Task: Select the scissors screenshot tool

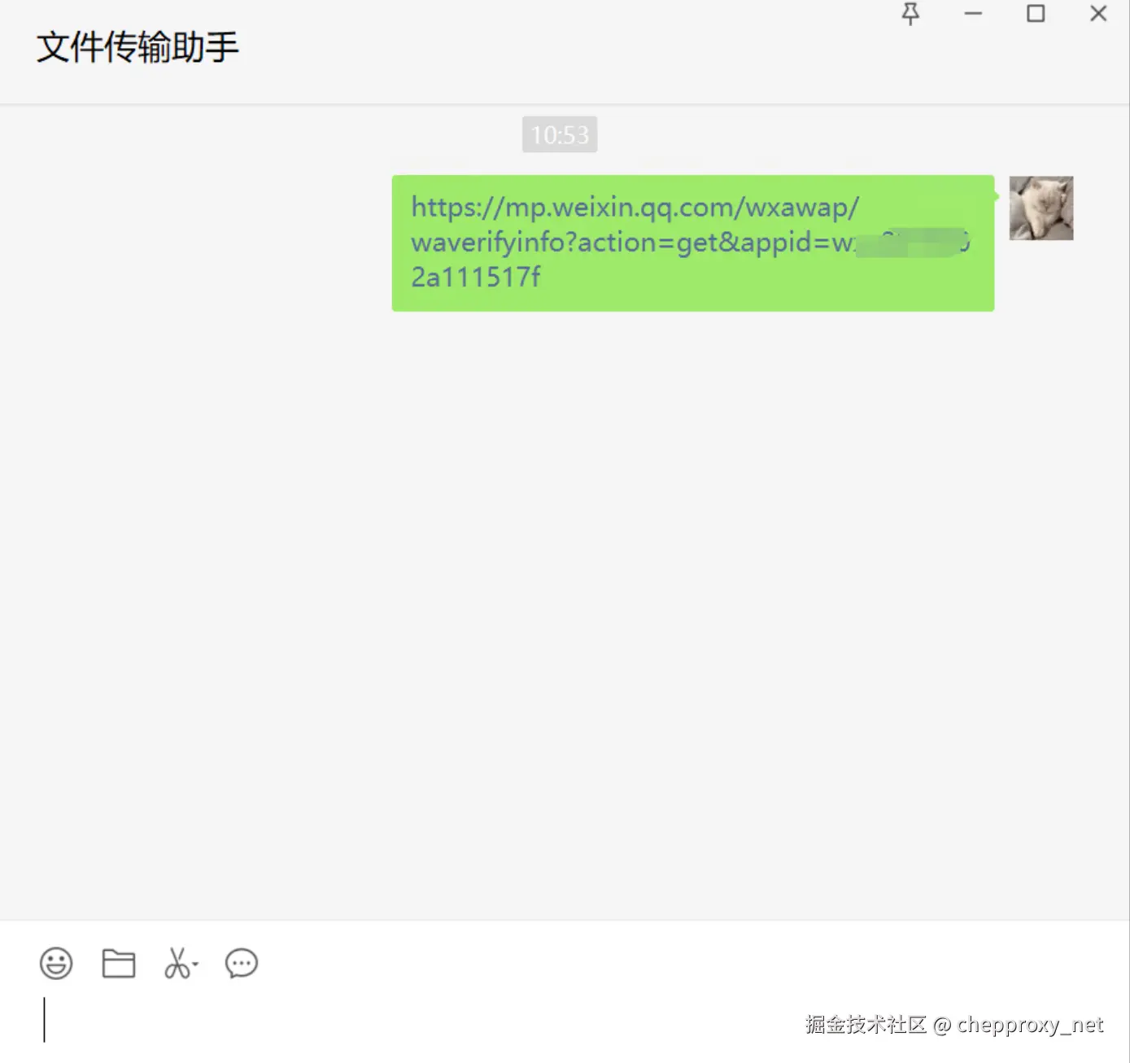Action: coord(177,963)
